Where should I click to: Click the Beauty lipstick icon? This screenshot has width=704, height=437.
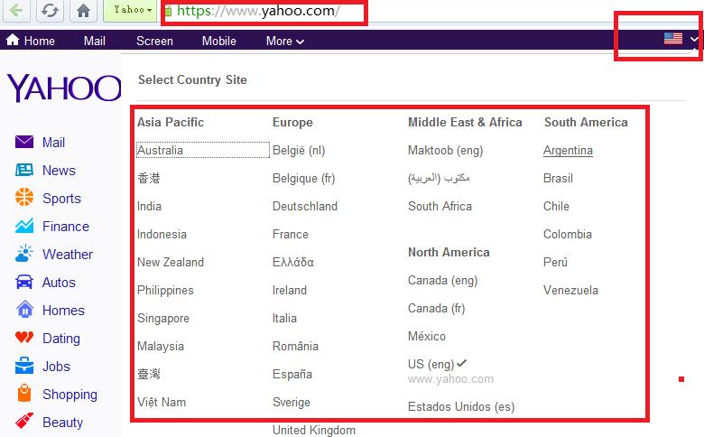tap(24, 421)
